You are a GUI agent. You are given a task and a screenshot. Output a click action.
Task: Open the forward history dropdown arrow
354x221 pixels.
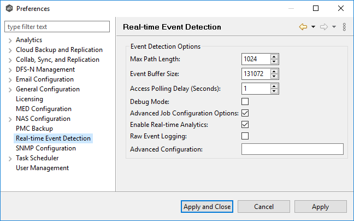point(334,27)
